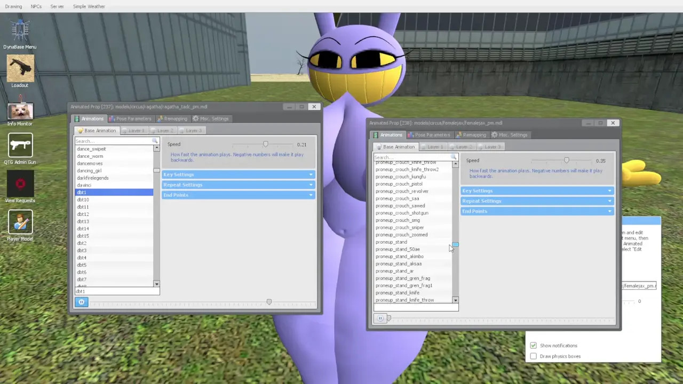The height and width of the screenshot is (384, 683).
Task: Choose proneup_stand_knife animation entry
Action: 398,293
